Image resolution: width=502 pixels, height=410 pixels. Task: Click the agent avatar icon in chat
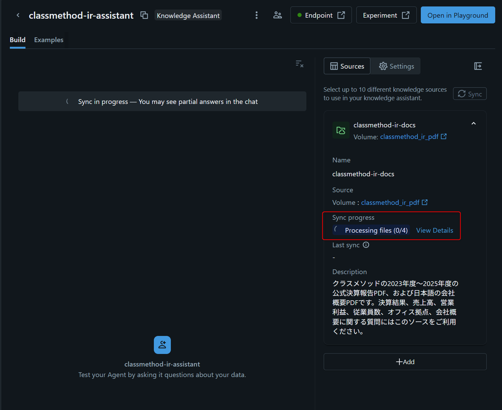click(x=162, y=345)
